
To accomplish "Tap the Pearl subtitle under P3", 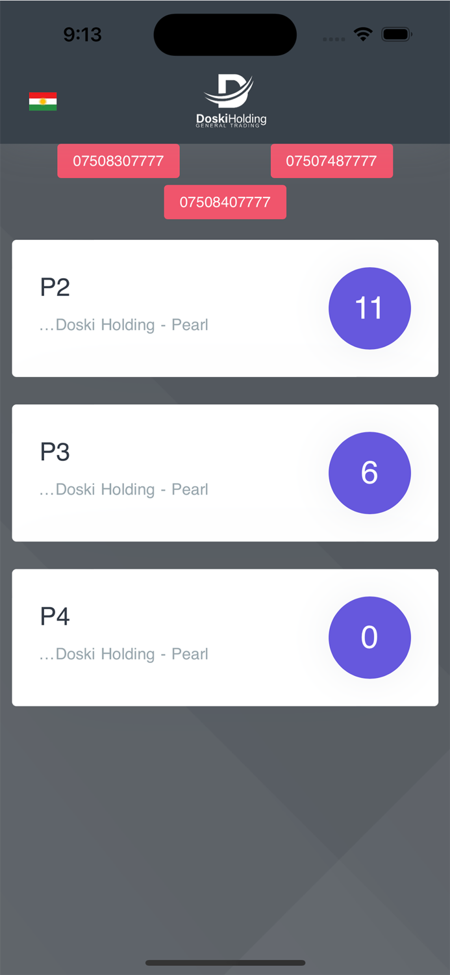I will tap(123, 489).
